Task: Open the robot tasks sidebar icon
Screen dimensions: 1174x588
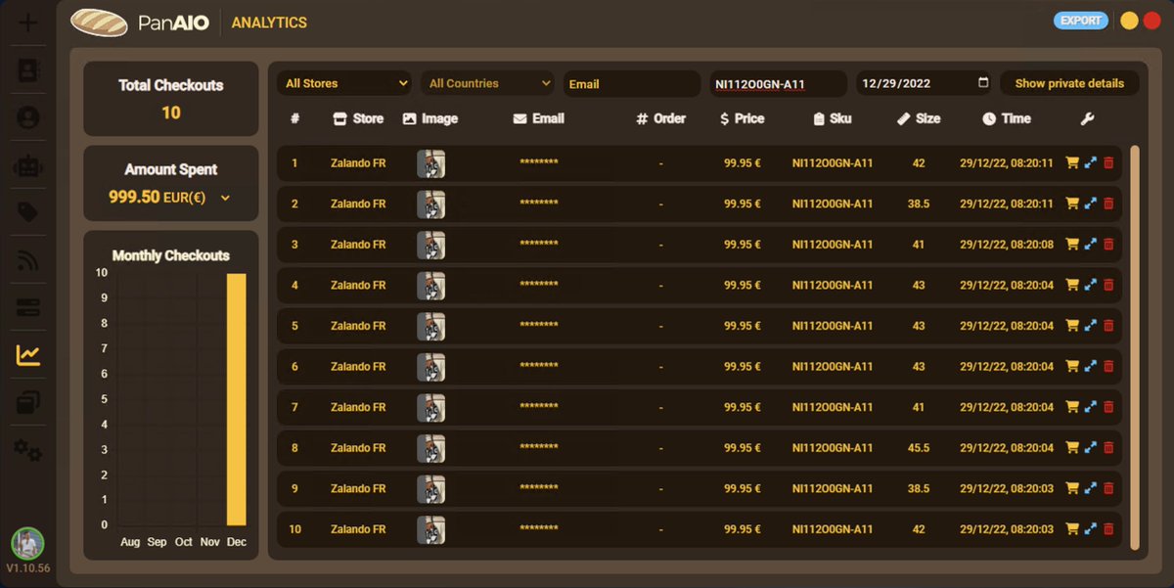Action: (x=28, y=165)
